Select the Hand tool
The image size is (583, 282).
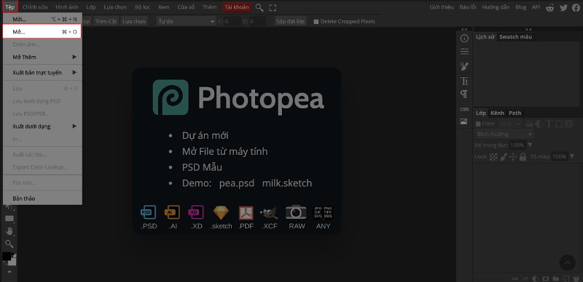pos(9,231)
